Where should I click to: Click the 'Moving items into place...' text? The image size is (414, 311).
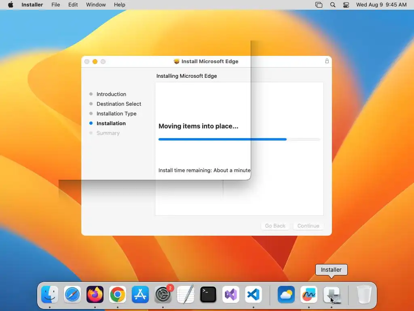(x=198, y=126)
